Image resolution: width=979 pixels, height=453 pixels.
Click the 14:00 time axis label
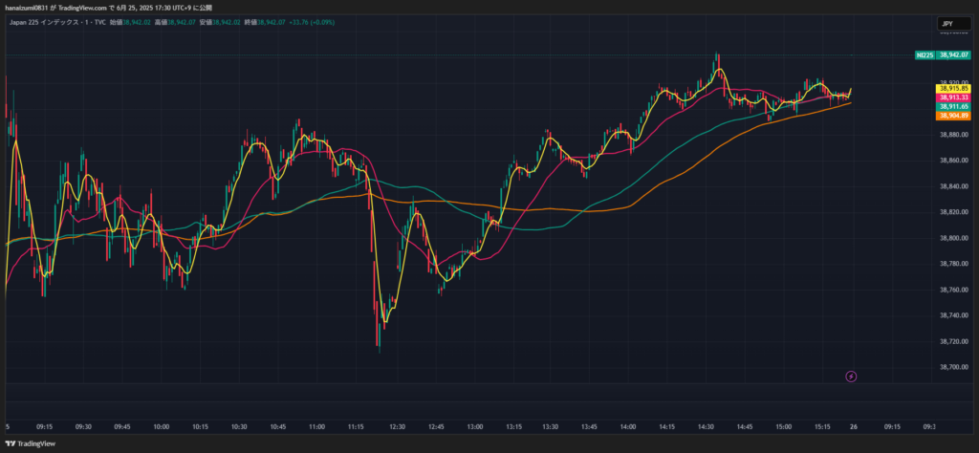tap(628, 427)
